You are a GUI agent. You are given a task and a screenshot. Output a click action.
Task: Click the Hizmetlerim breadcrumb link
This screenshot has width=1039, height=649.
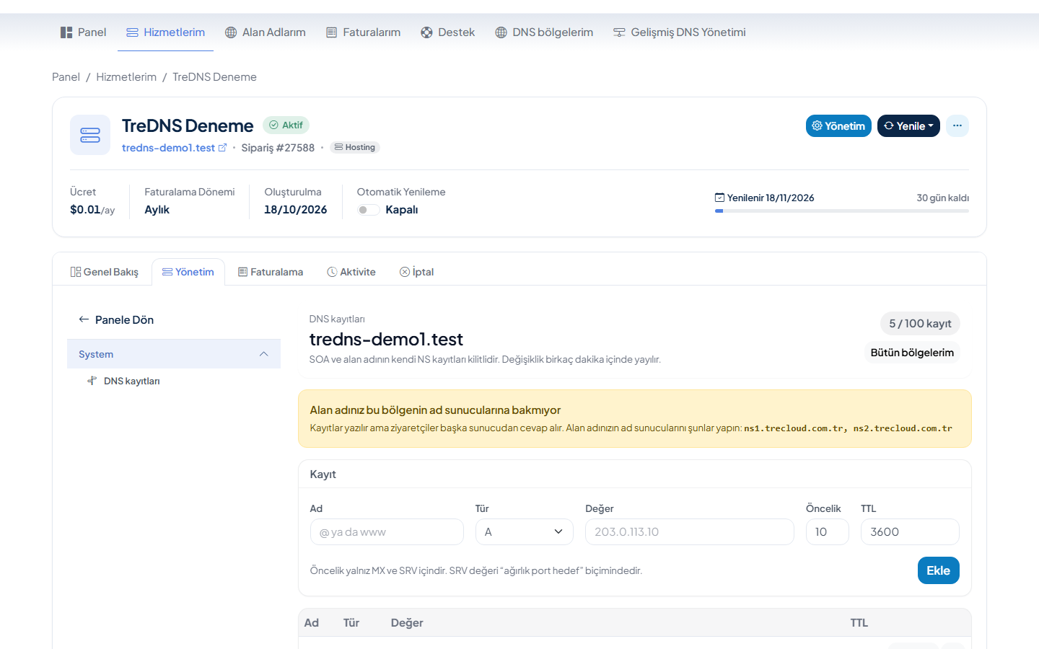click(x=126, y=77)
